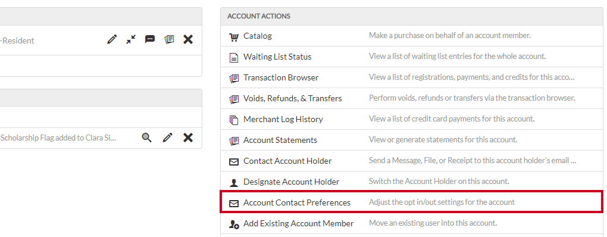Click the Designate Account Holder person icon
Viewport: 607px width, 237px height.
click(234, 183)
